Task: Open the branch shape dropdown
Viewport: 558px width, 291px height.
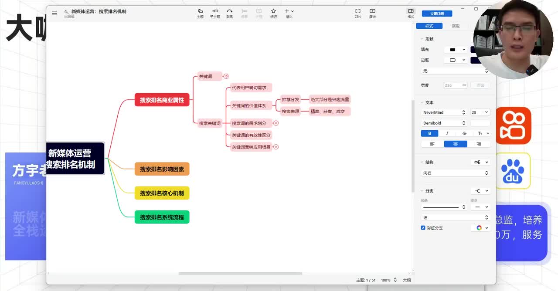Action: (480, 191)
